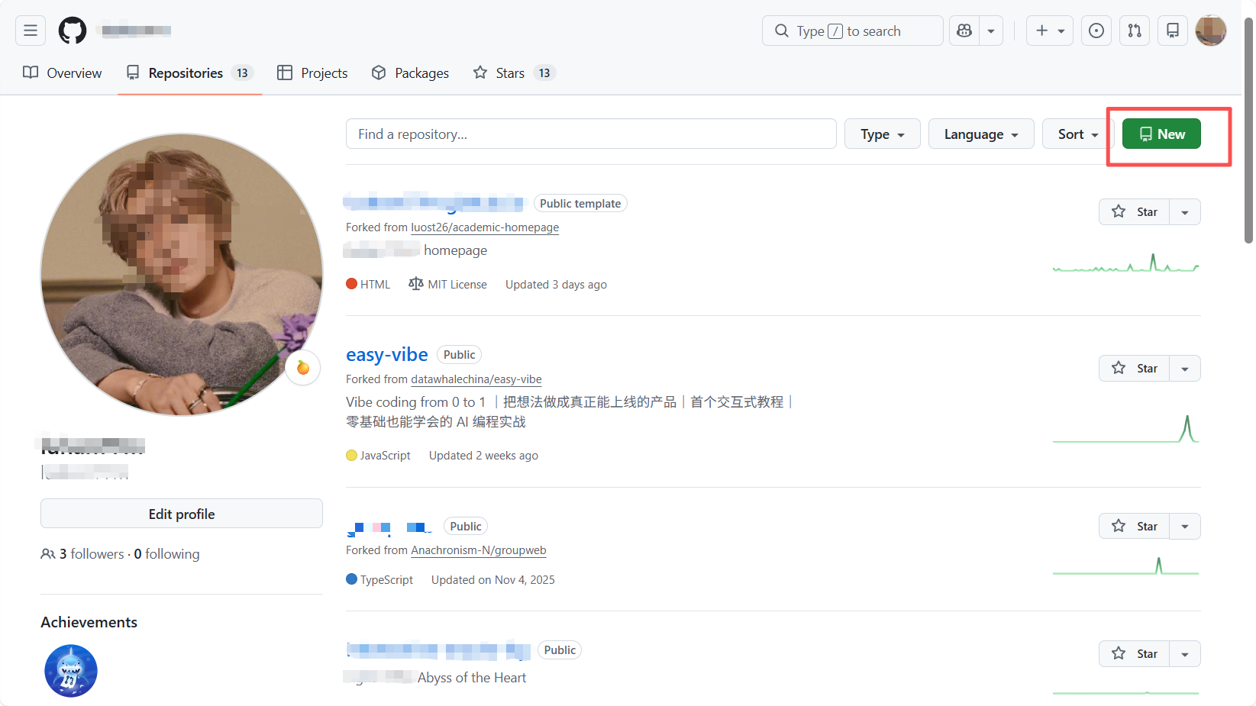This screenshot has width=1256, height=706.
Task: Click the status emoji badge on avatar
Action: click(303, 368)
